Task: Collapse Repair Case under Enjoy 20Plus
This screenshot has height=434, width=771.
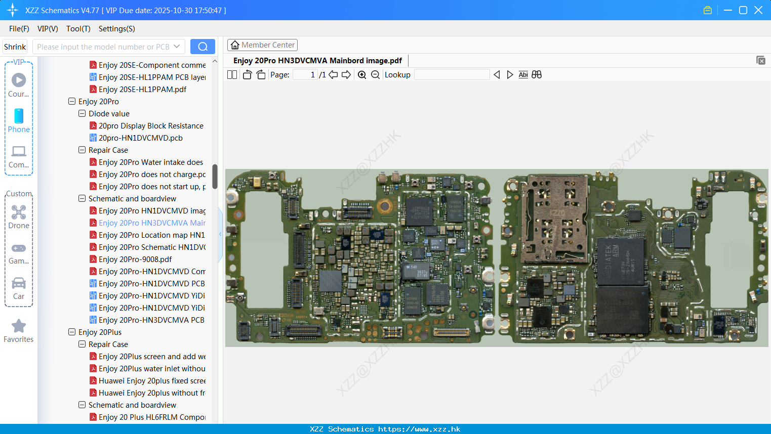Action: click(82, 344)
